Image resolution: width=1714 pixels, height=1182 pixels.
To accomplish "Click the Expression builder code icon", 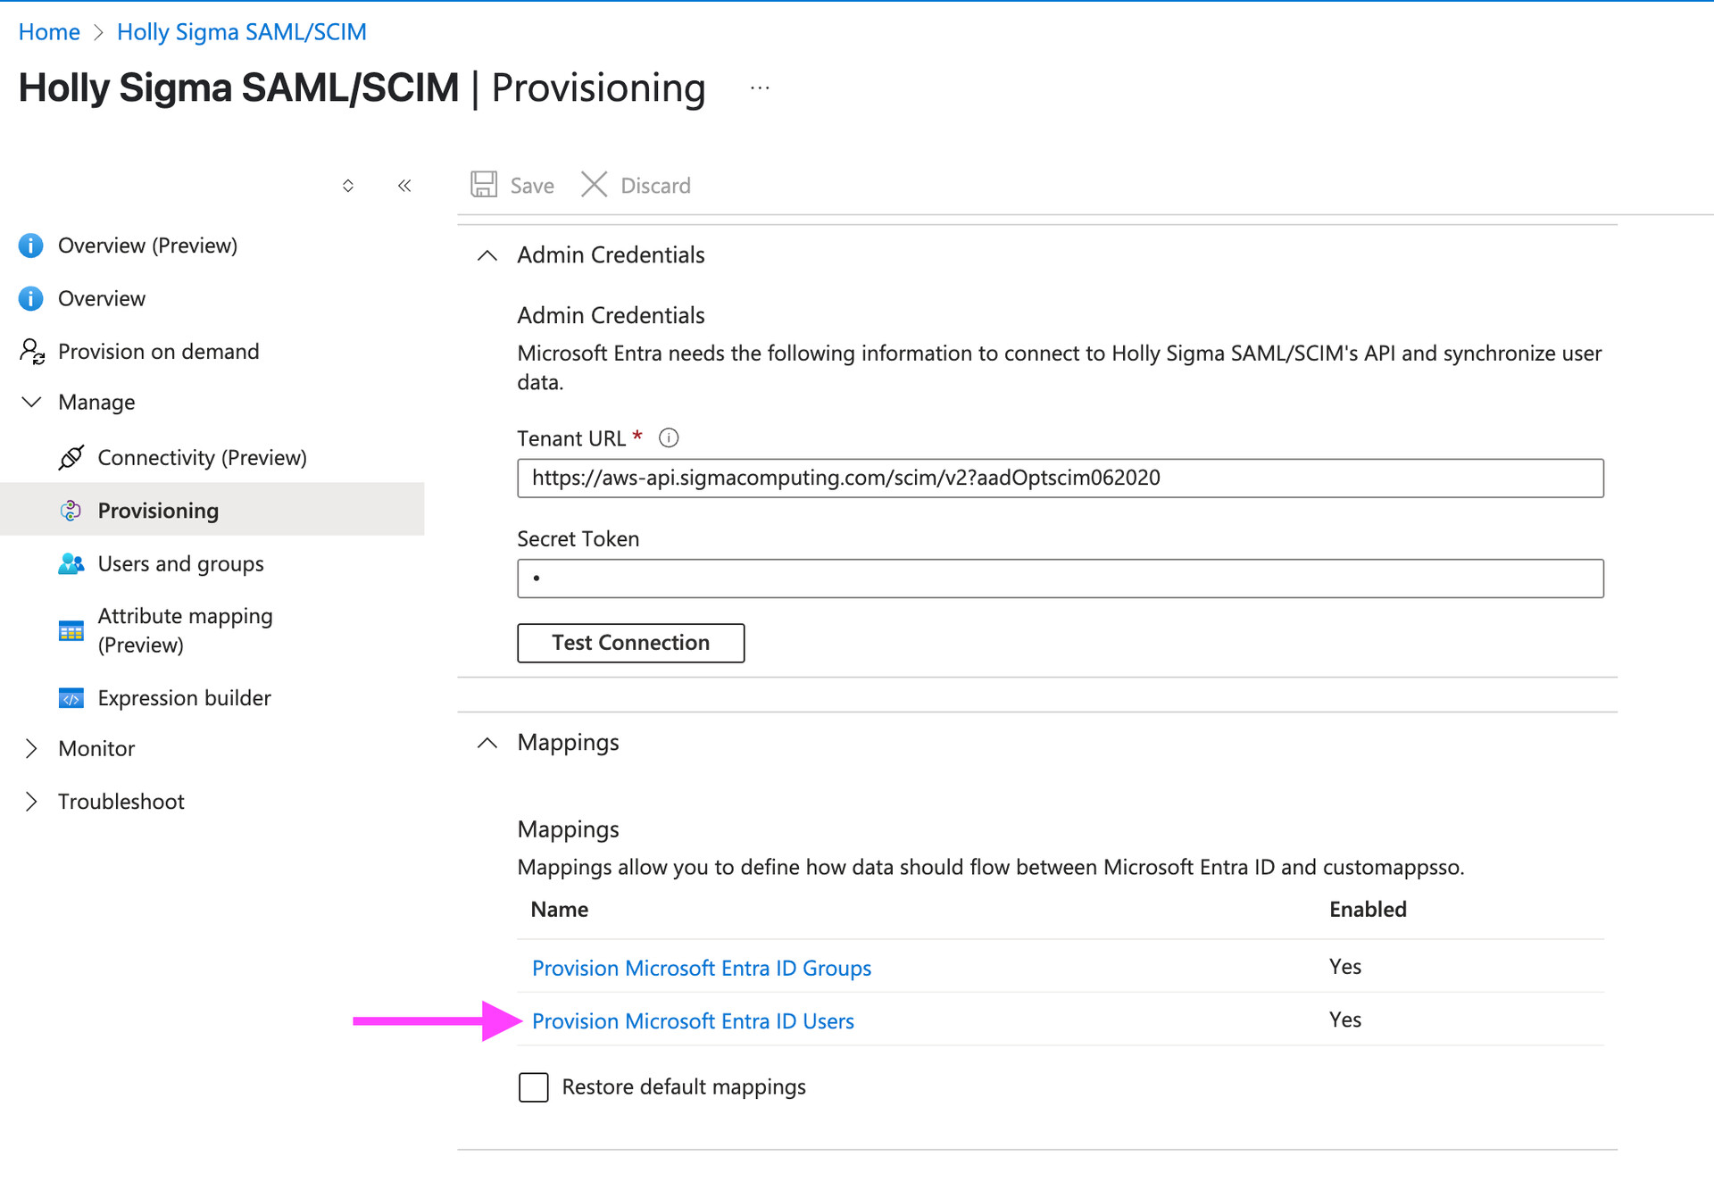I will pos(71,697).
